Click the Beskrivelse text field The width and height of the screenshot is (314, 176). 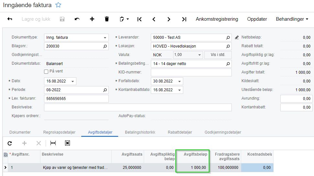coord(138,107)
